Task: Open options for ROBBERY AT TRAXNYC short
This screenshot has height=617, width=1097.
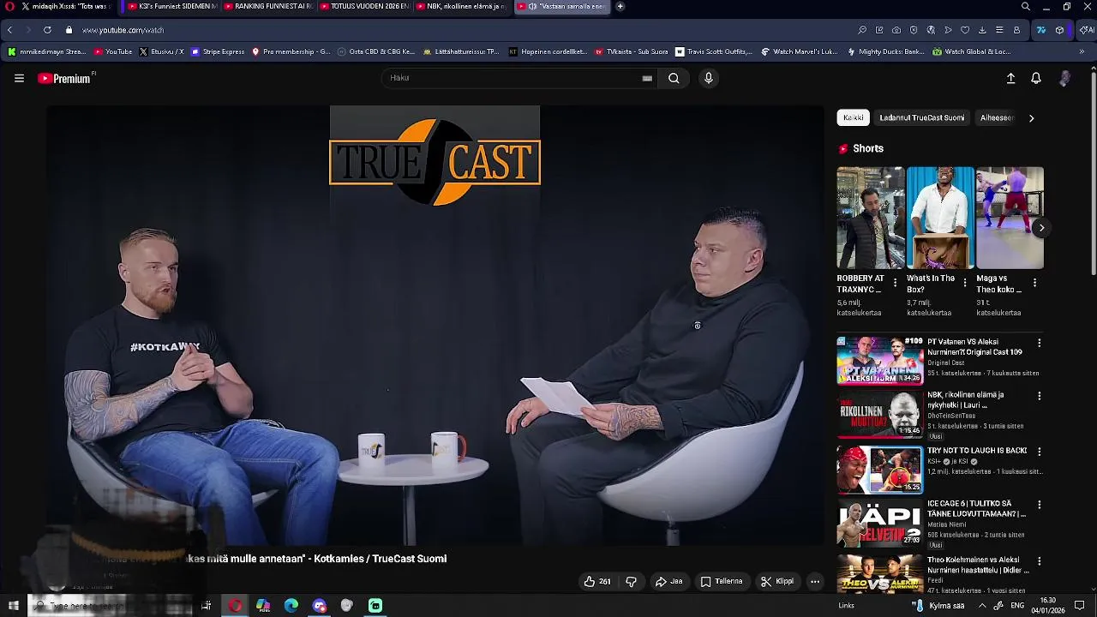Action: pyautogui.click(x=895, y=283)
